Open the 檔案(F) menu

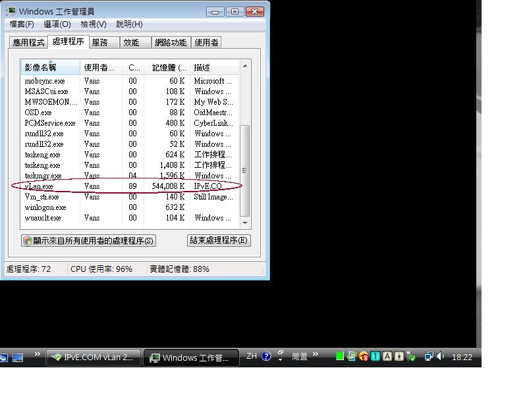[22, 24]
